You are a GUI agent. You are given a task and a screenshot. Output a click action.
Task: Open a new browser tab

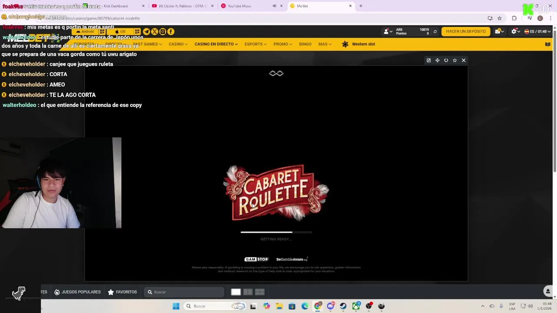coord(361,6)
